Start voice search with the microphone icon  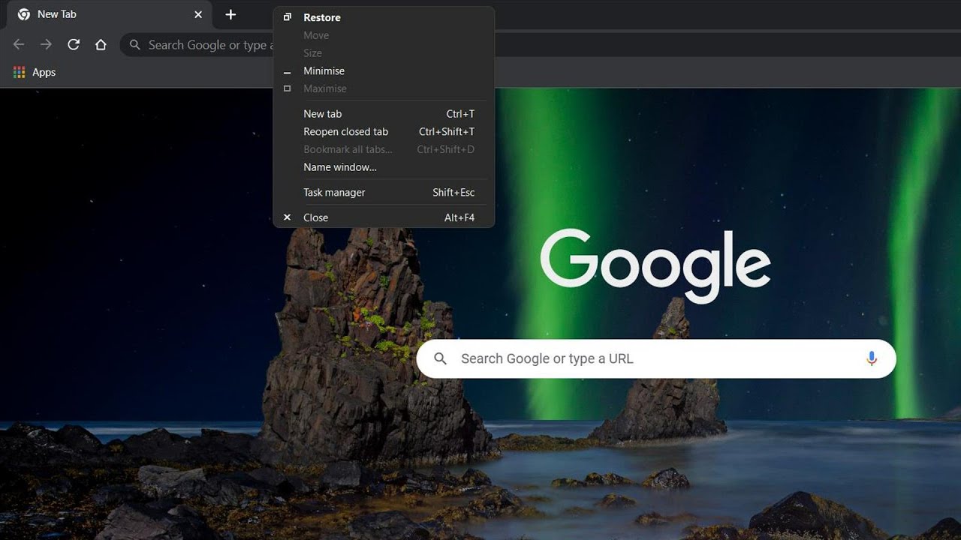(x=871, y=358)
